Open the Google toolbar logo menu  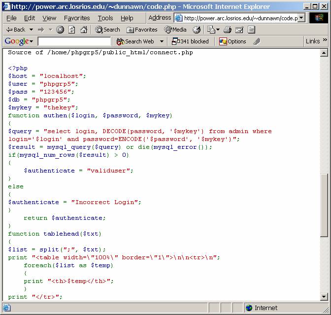pos(19,41)
